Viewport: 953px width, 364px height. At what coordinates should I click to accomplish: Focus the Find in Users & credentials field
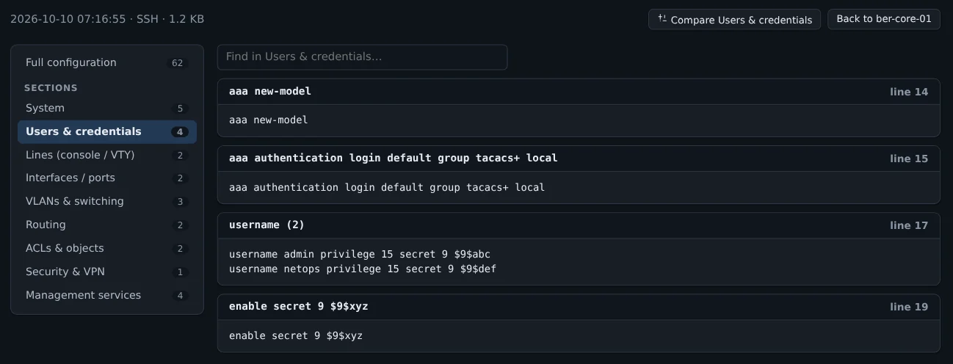click(x=362, y=57)
